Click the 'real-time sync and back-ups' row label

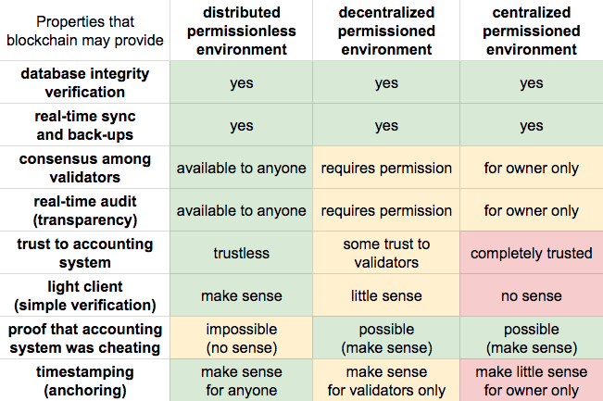click(x=85, y=125)
